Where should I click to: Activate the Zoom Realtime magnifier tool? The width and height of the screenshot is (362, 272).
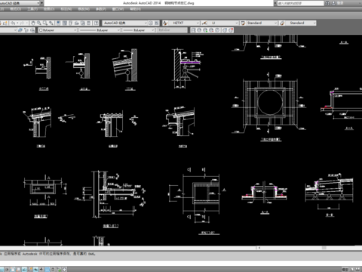coord(39,23)
